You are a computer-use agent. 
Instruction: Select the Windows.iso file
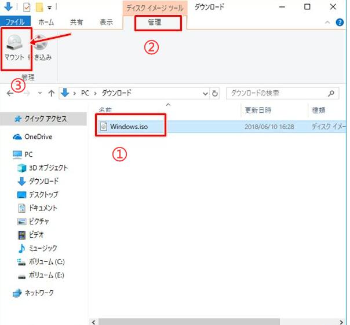[129, 127]
